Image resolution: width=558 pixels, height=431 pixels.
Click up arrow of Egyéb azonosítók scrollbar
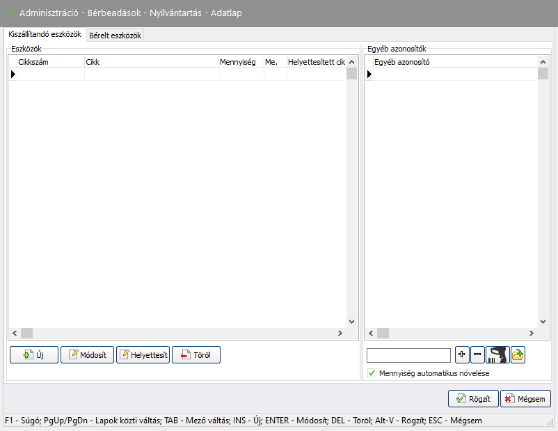click(x=543, y=62)
